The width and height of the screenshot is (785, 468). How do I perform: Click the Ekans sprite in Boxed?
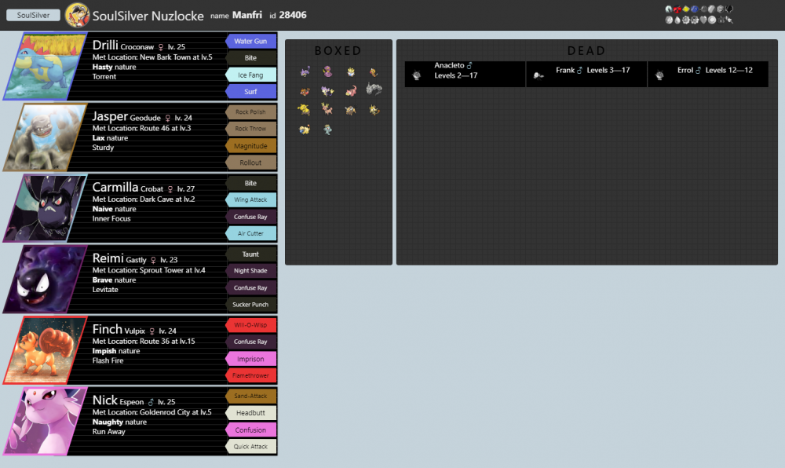click(x=327, y=72)
